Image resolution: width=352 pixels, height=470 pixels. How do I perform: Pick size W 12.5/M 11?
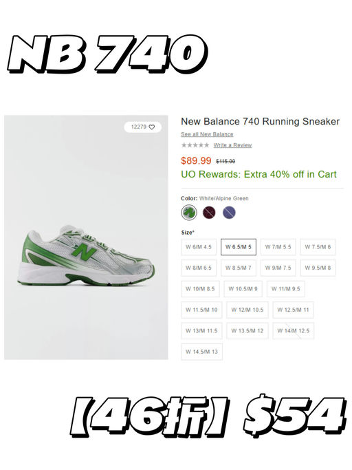294,310
